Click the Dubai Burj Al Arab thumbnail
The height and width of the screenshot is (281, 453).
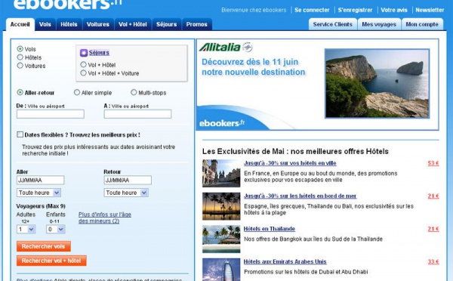coord(221,270)
